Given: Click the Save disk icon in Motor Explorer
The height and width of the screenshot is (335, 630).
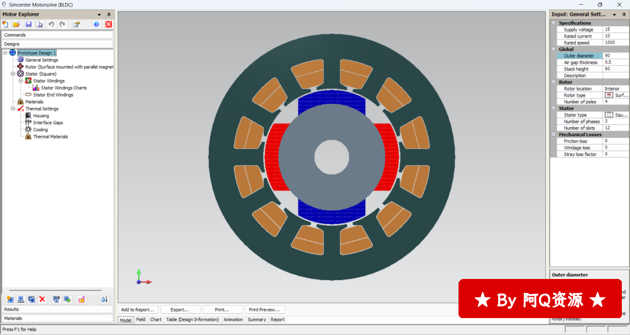Looking at the screenshot, I should pos(28,25).
